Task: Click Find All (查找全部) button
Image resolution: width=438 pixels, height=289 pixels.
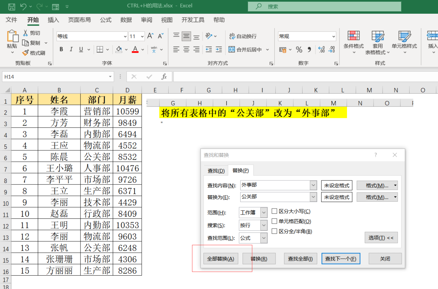Action: click(300, 259)
